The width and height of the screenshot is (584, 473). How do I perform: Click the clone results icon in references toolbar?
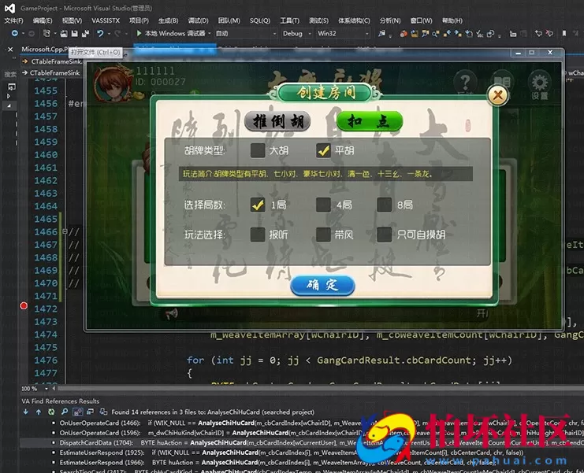(90, 412)
